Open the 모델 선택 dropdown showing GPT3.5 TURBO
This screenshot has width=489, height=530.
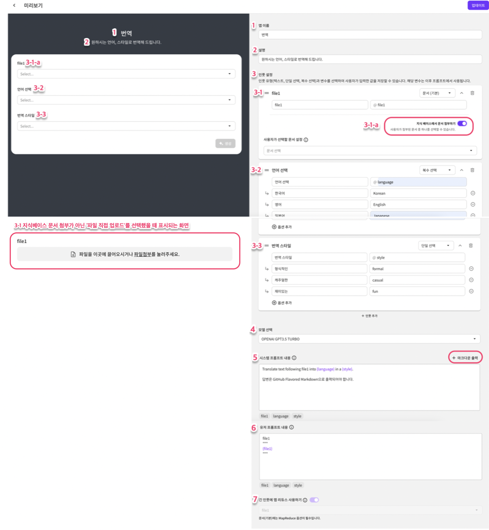(x=369, y=339)
